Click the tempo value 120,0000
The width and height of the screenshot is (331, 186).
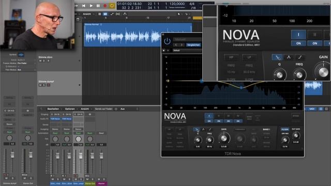coord(177,4)
